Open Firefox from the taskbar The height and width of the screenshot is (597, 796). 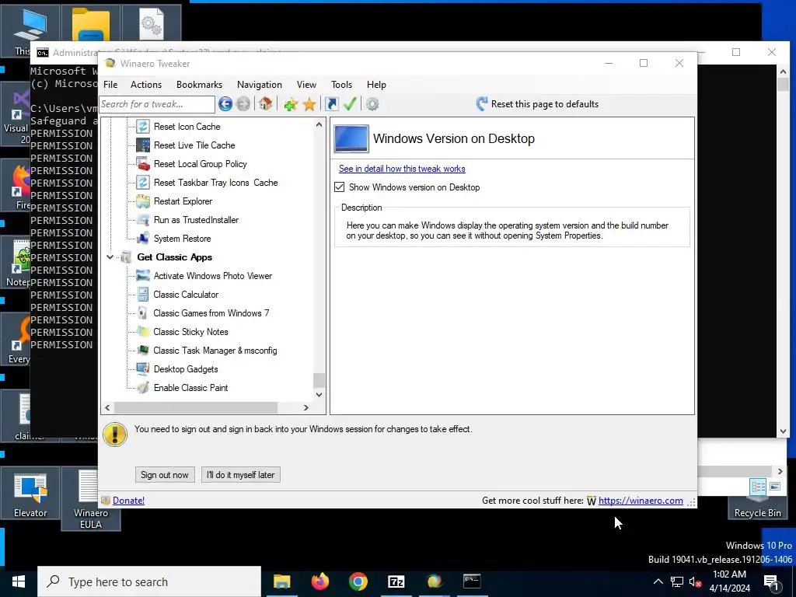pos(319,581)
